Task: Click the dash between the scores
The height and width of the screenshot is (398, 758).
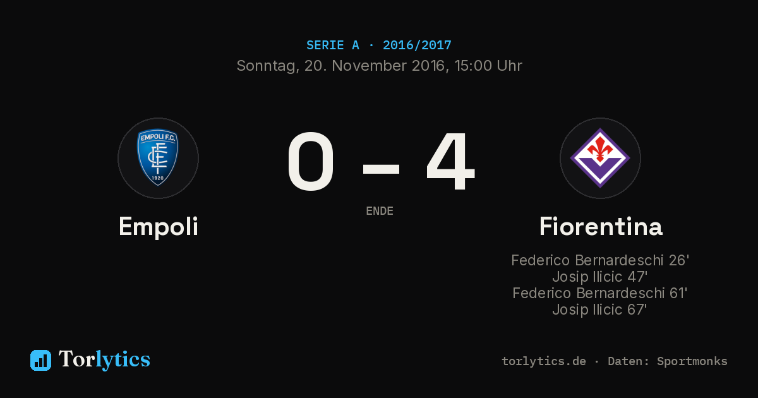Action: point(381,169)
